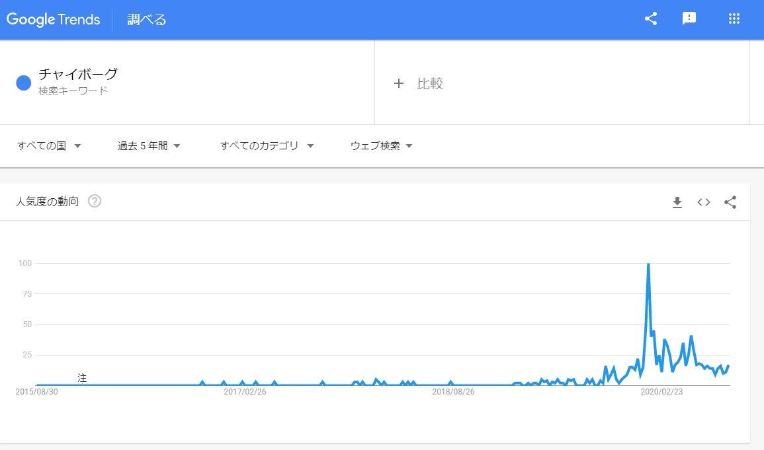Click the share icon in header

click(x=651, y=19)
